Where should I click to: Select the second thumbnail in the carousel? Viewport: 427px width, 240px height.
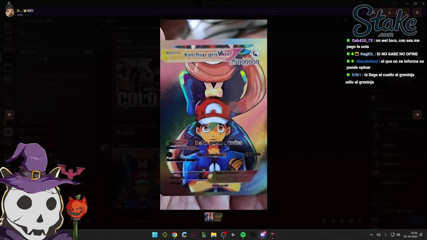[218, 217]
